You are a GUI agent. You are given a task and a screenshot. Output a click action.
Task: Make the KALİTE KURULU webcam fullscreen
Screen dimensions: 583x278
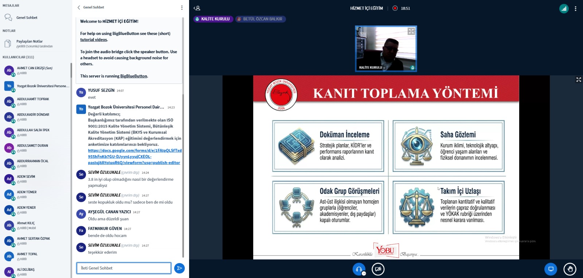[411, 31]
